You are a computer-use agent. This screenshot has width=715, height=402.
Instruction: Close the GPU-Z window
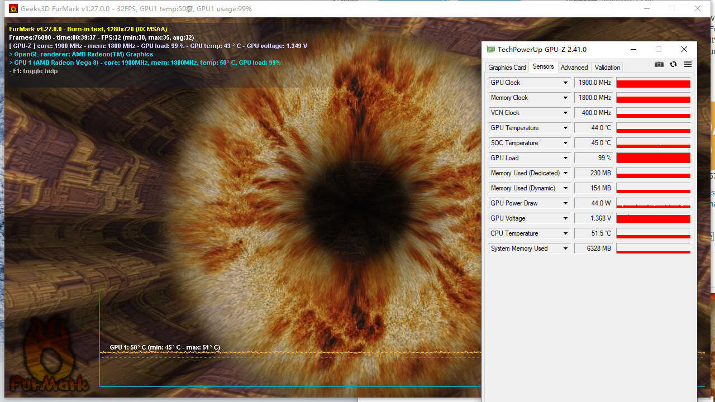click(x=684, y=49)
